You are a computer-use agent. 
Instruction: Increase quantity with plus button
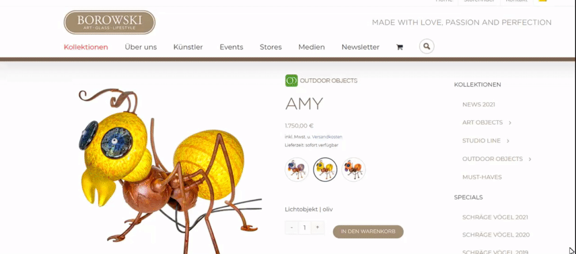click(317, 228)
